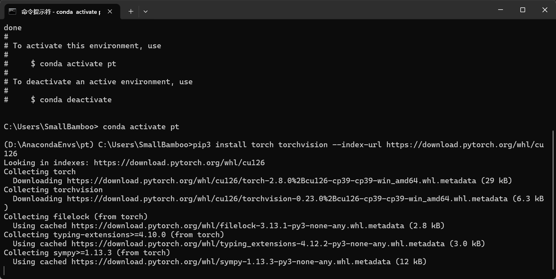The image size is (556, 279).
Task: Close the terminal window
Action: (x=545, y=10)
